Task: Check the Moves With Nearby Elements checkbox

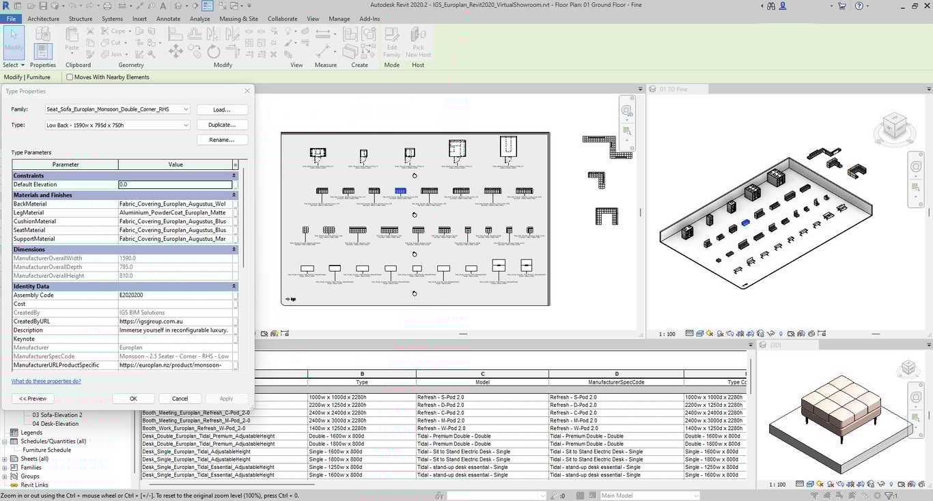Action: pos(69,76)
